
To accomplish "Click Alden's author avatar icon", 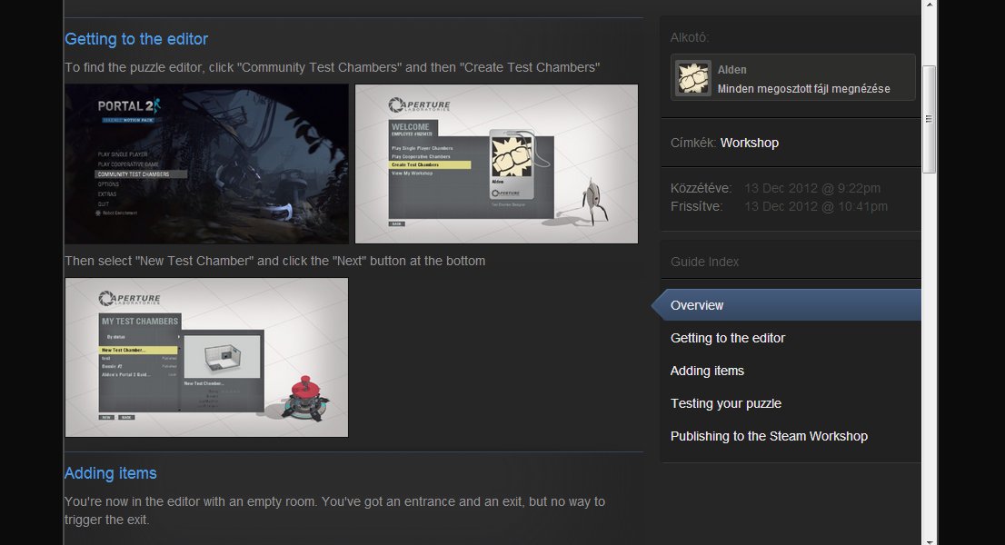I will 693,78.
